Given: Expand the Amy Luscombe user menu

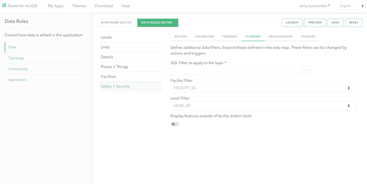Looking at the screenshot, I should 315,6.
